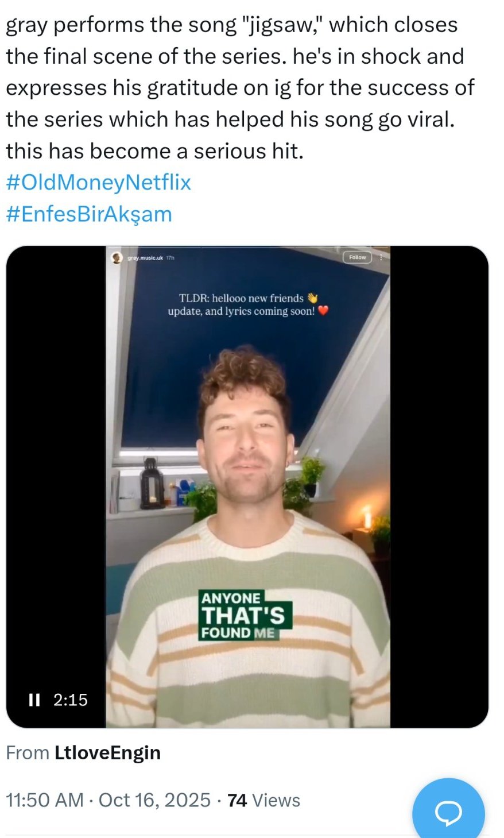Click the Follow button in the story
This screenshot has height=838, width=504.
click(x=357, y=257)
